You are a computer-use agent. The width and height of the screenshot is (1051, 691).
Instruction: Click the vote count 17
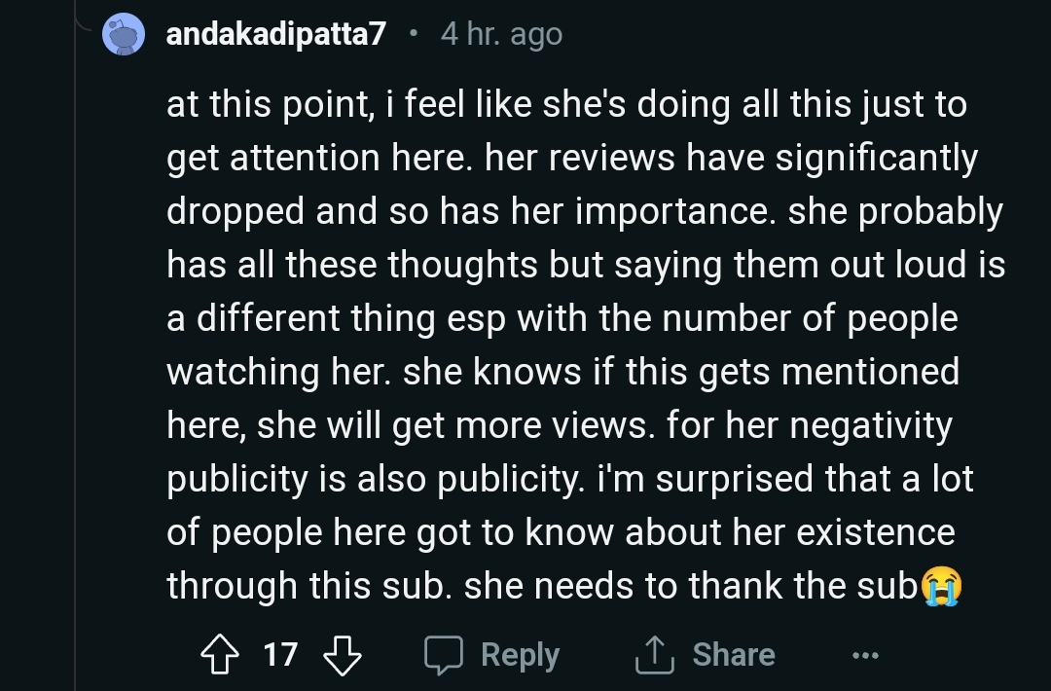pyautogui.click(x=280, y=655)
